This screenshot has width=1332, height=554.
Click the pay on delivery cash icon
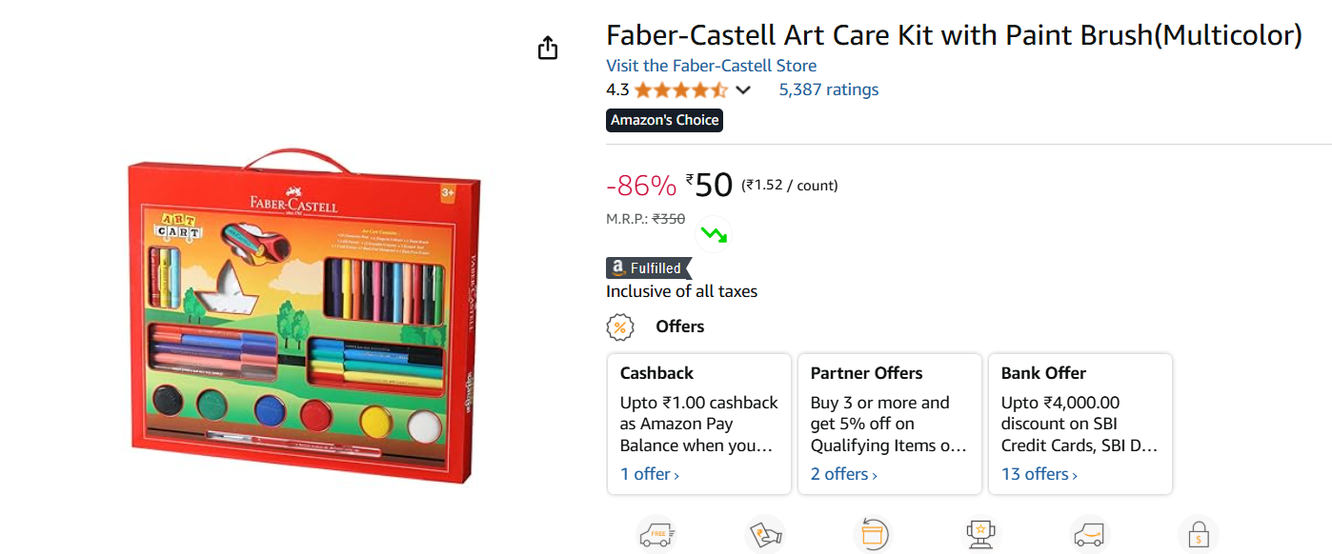tap(764, 534)
